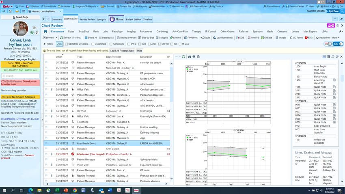The image size is (345, 194).
Task: Expand the More toolbar dropdown
Action: (335, 38)
